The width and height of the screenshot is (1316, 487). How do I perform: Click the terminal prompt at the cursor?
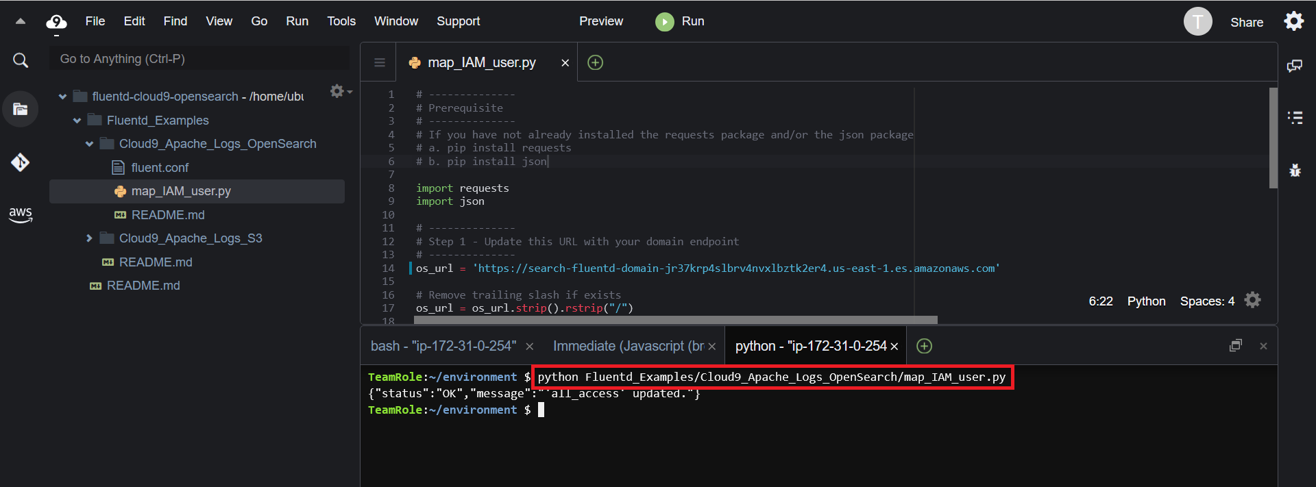tap(541, 410)
